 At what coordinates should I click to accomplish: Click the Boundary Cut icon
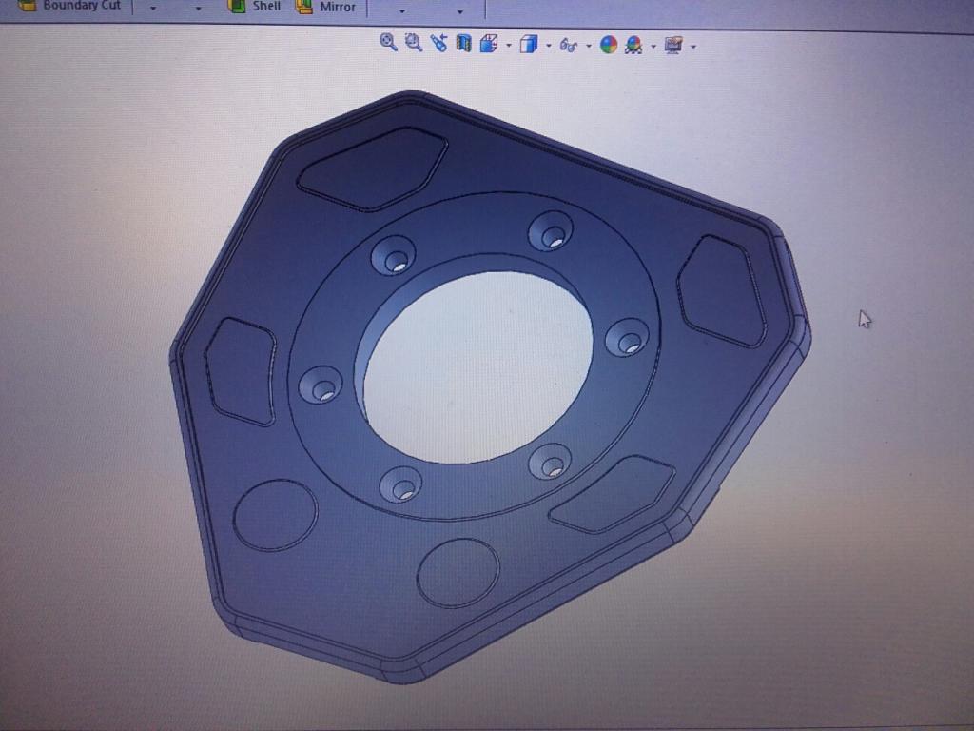pyautogui.click(x=28, y=5)
